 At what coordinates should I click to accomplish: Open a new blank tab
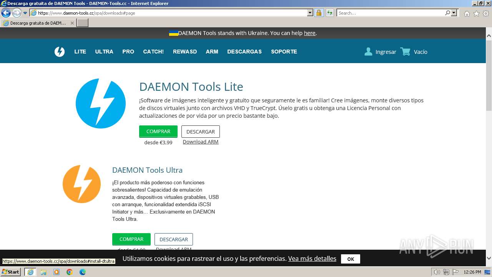[x=83, y=23]
